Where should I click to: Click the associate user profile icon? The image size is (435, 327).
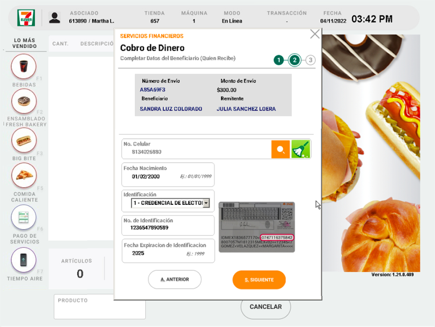(x=55, y=17)
